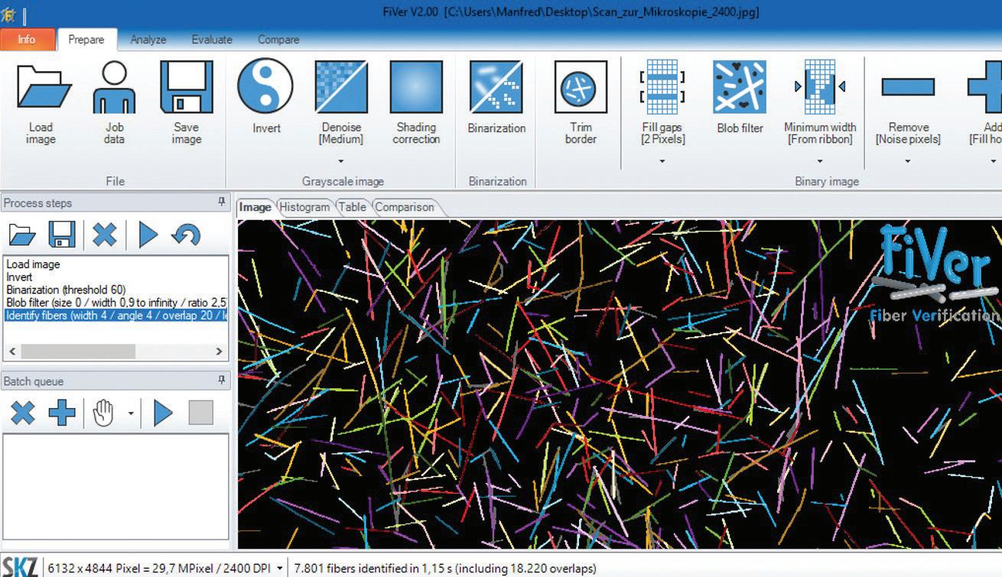Image resolution: width=1002 pixels, height=577 pixels.
Task: Start batch queue with play icon
Action: pyautogui.click(x=163, y=413)
